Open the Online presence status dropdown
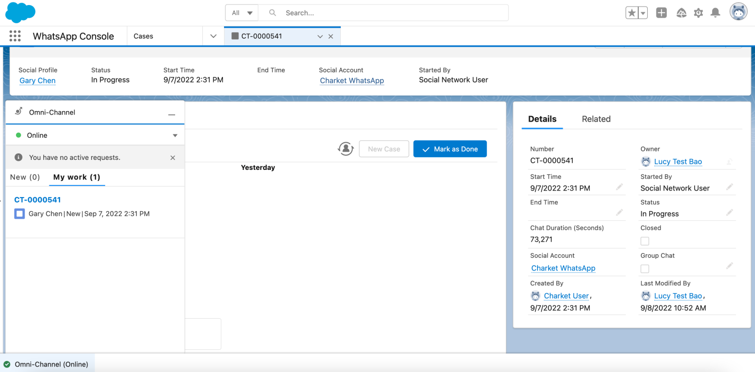 95,135
